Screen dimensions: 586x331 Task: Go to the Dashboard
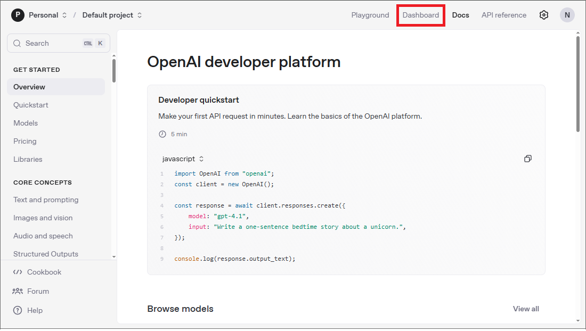420,15
